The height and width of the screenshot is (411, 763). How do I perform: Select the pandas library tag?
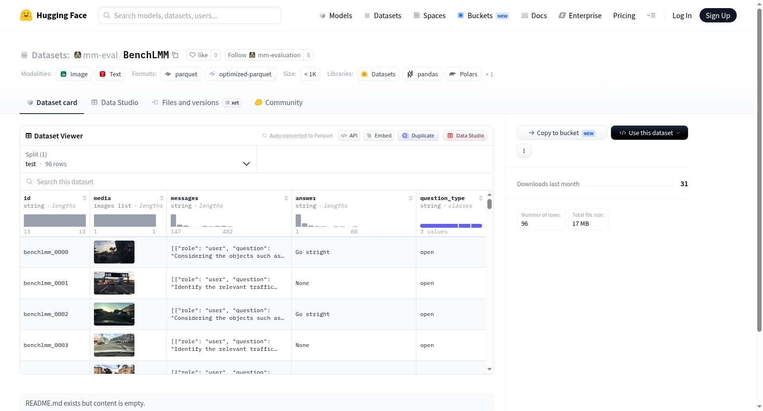click(x=423, y=74)
